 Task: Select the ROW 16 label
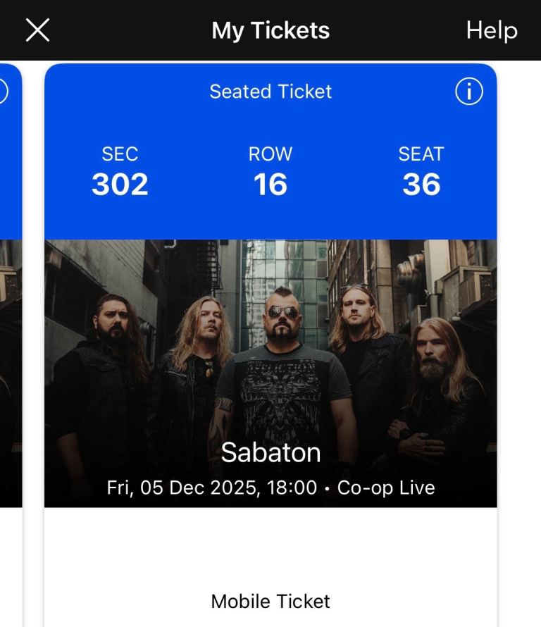(x=270, y=170)
